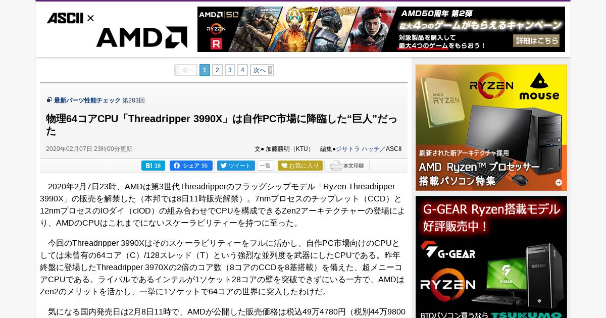Go to page 3 of the article
This screenshot has height=318, width=606.
(230, 70)
